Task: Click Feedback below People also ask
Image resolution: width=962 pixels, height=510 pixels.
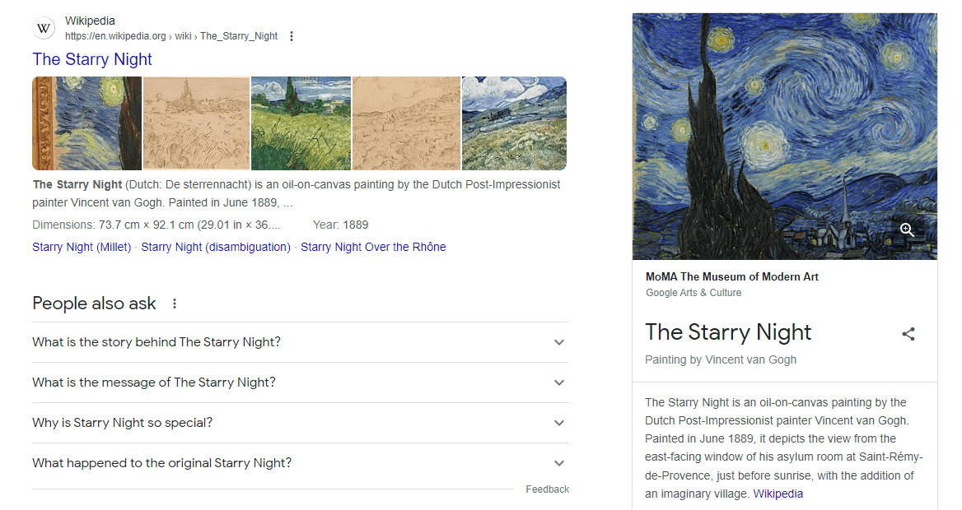Action: click(x=547, y=489)
